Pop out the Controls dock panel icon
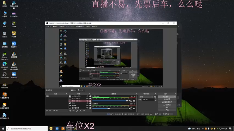 [x=175, y=94]
